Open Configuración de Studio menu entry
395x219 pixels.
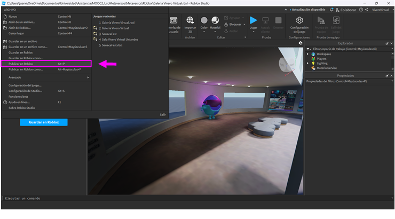[46, 91]
